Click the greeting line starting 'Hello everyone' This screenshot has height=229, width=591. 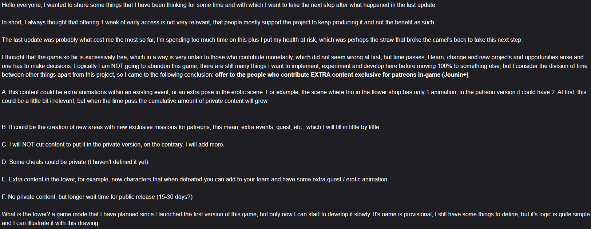pyautogui.click(x=219, y=5)
